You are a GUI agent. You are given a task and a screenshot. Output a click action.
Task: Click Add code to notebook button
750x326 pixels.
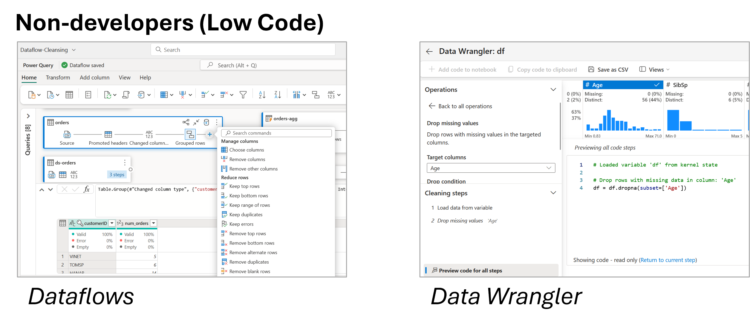462,69
